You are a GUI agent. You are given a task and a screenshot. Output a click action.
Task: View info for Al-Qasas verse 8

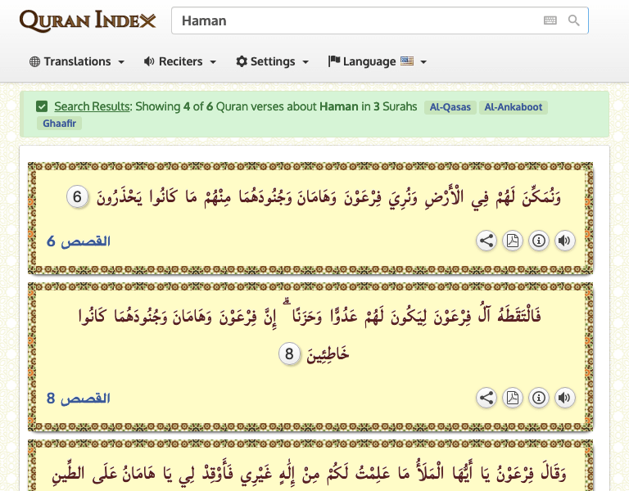click(x=539, y=398)
